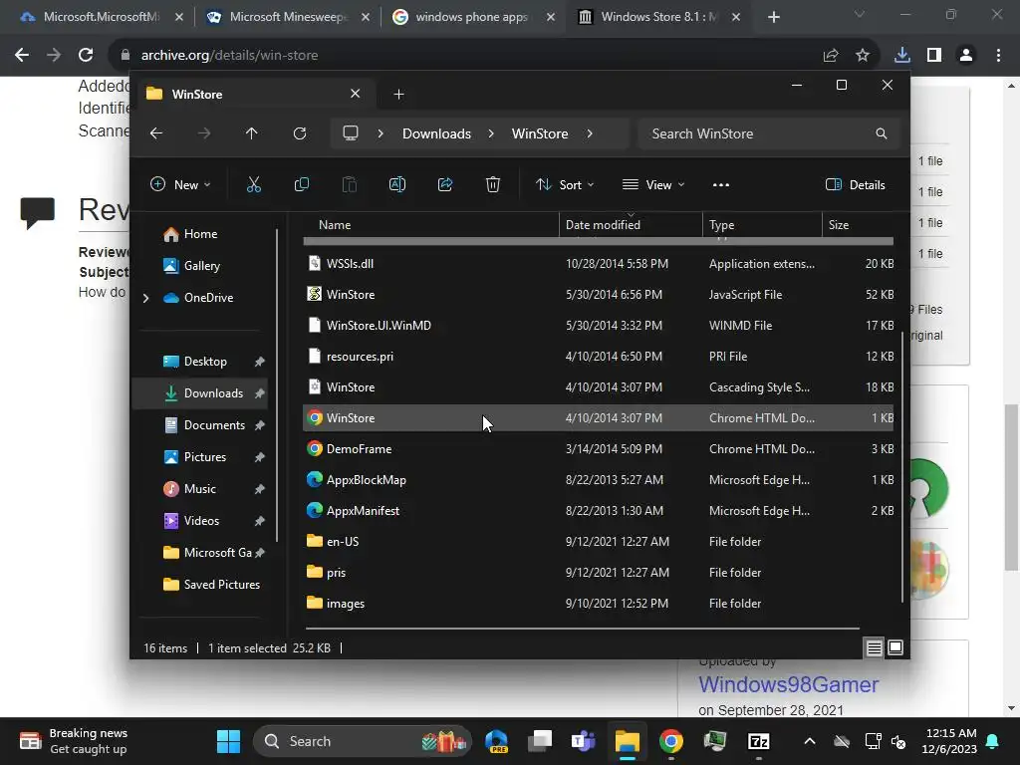Toggle the Details pane
The image size is (1020, 765).
point(855,184)
